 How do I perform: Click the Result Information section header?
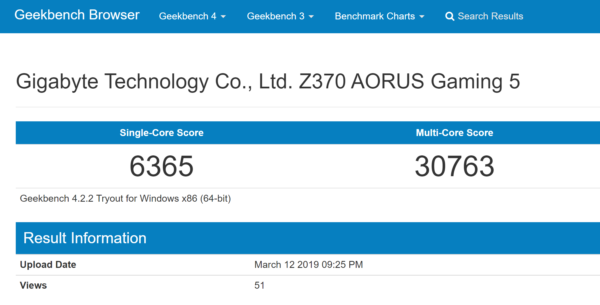pos(85,238)
